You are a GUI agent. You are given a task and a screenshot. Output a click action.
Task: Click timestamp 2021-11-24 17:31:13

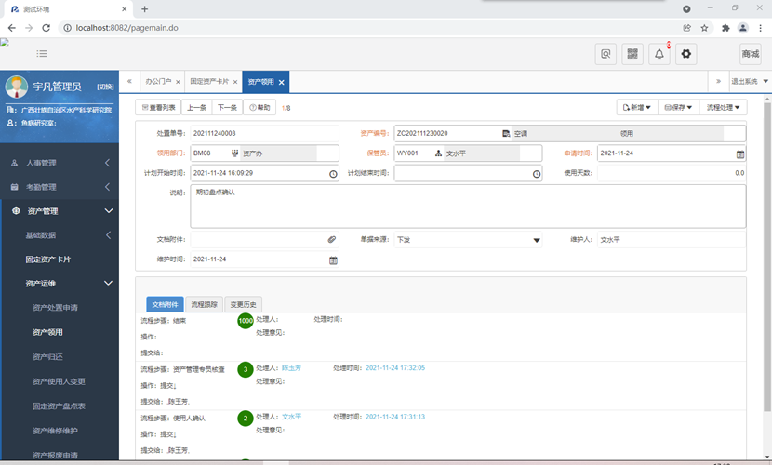[395, 417]
